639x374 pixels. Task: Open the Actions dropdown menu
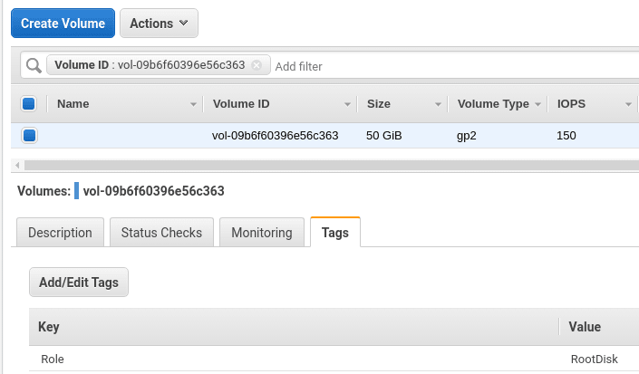click(x=159, y=24)
